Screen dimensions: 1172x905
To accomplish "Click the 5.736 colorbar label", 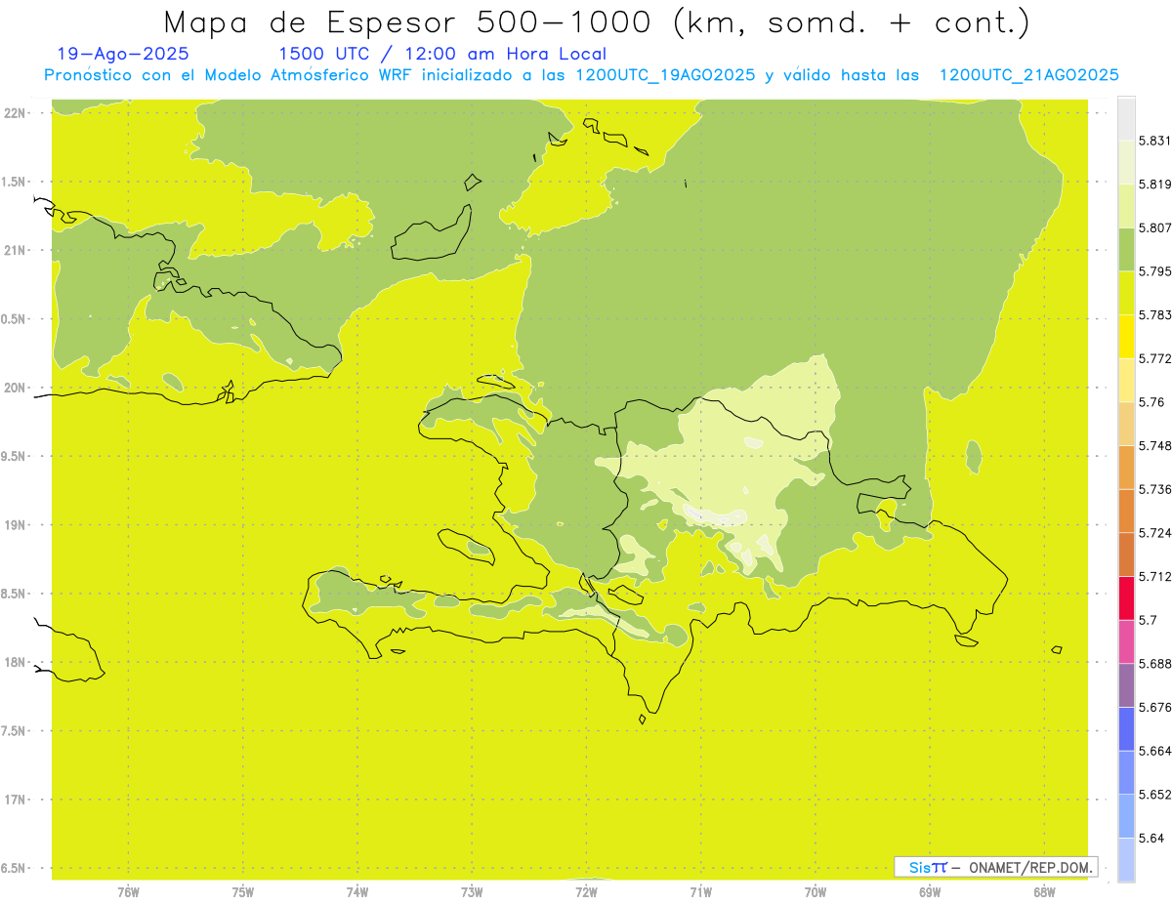I will (x=1154, y=489).
